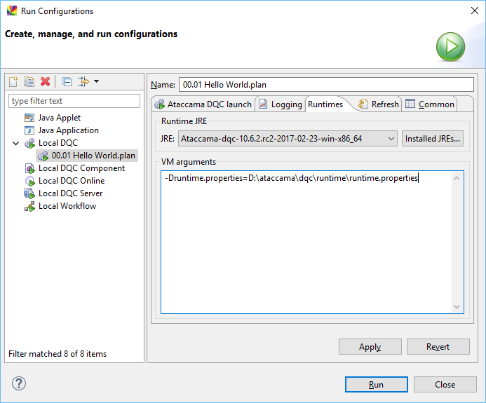The height and width of the screenshot is (403, 486).
Task: Click the Installed JREs... button
Action: coord(433,139)
